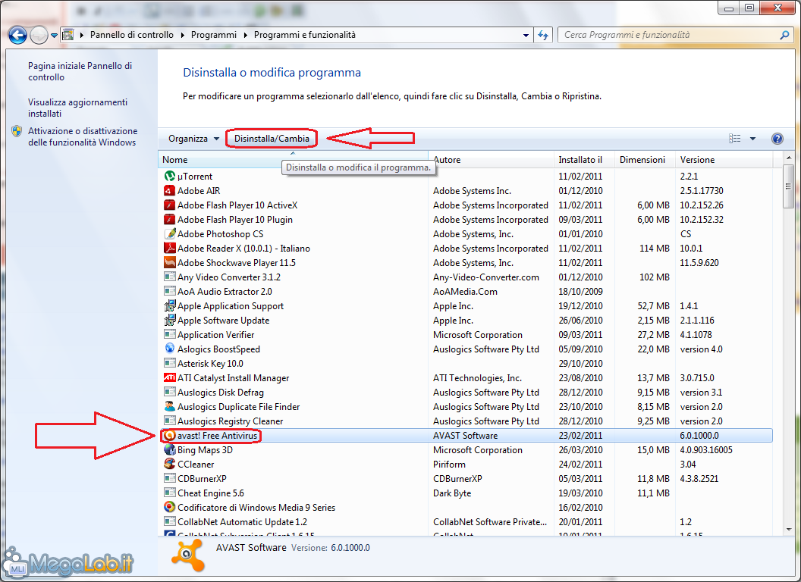This screenshot has width=801, height=582.
Task: Select CollabNet Automatic Update 1.2 entry
Action: point(466,522)
